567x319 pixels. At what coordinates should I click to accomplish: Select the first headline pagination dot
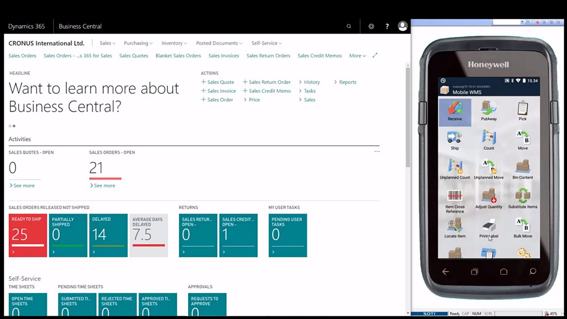[x=10, y=126]
